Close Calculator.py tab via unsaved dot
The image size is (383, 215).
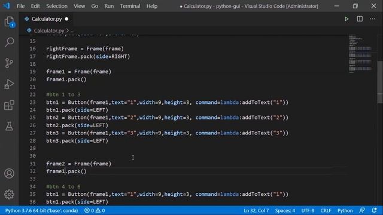[x=66, y=19]
